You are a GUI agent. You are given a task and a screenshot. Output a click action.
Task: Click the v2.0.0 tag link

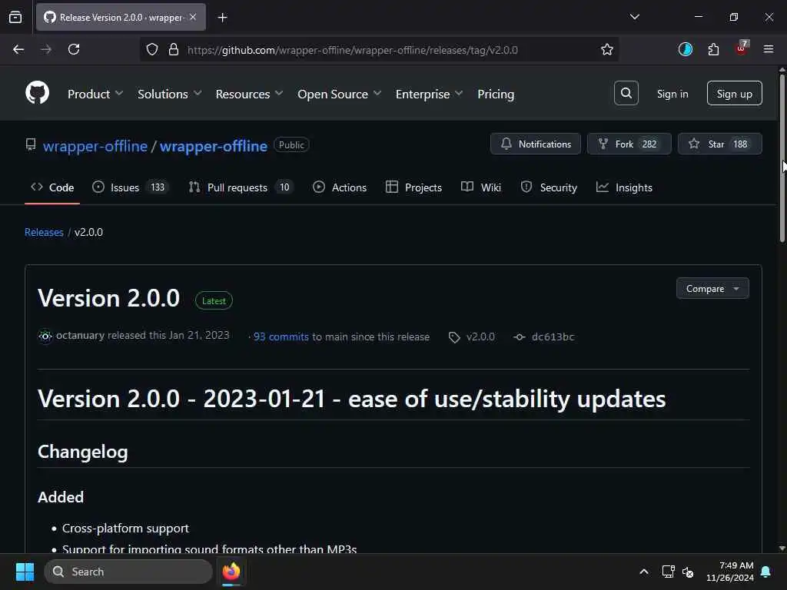[480, 336]
